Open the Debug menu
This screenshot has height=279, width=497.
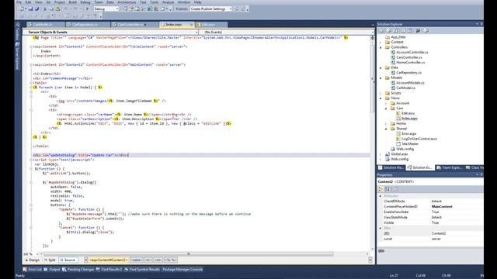click(85, 2)
